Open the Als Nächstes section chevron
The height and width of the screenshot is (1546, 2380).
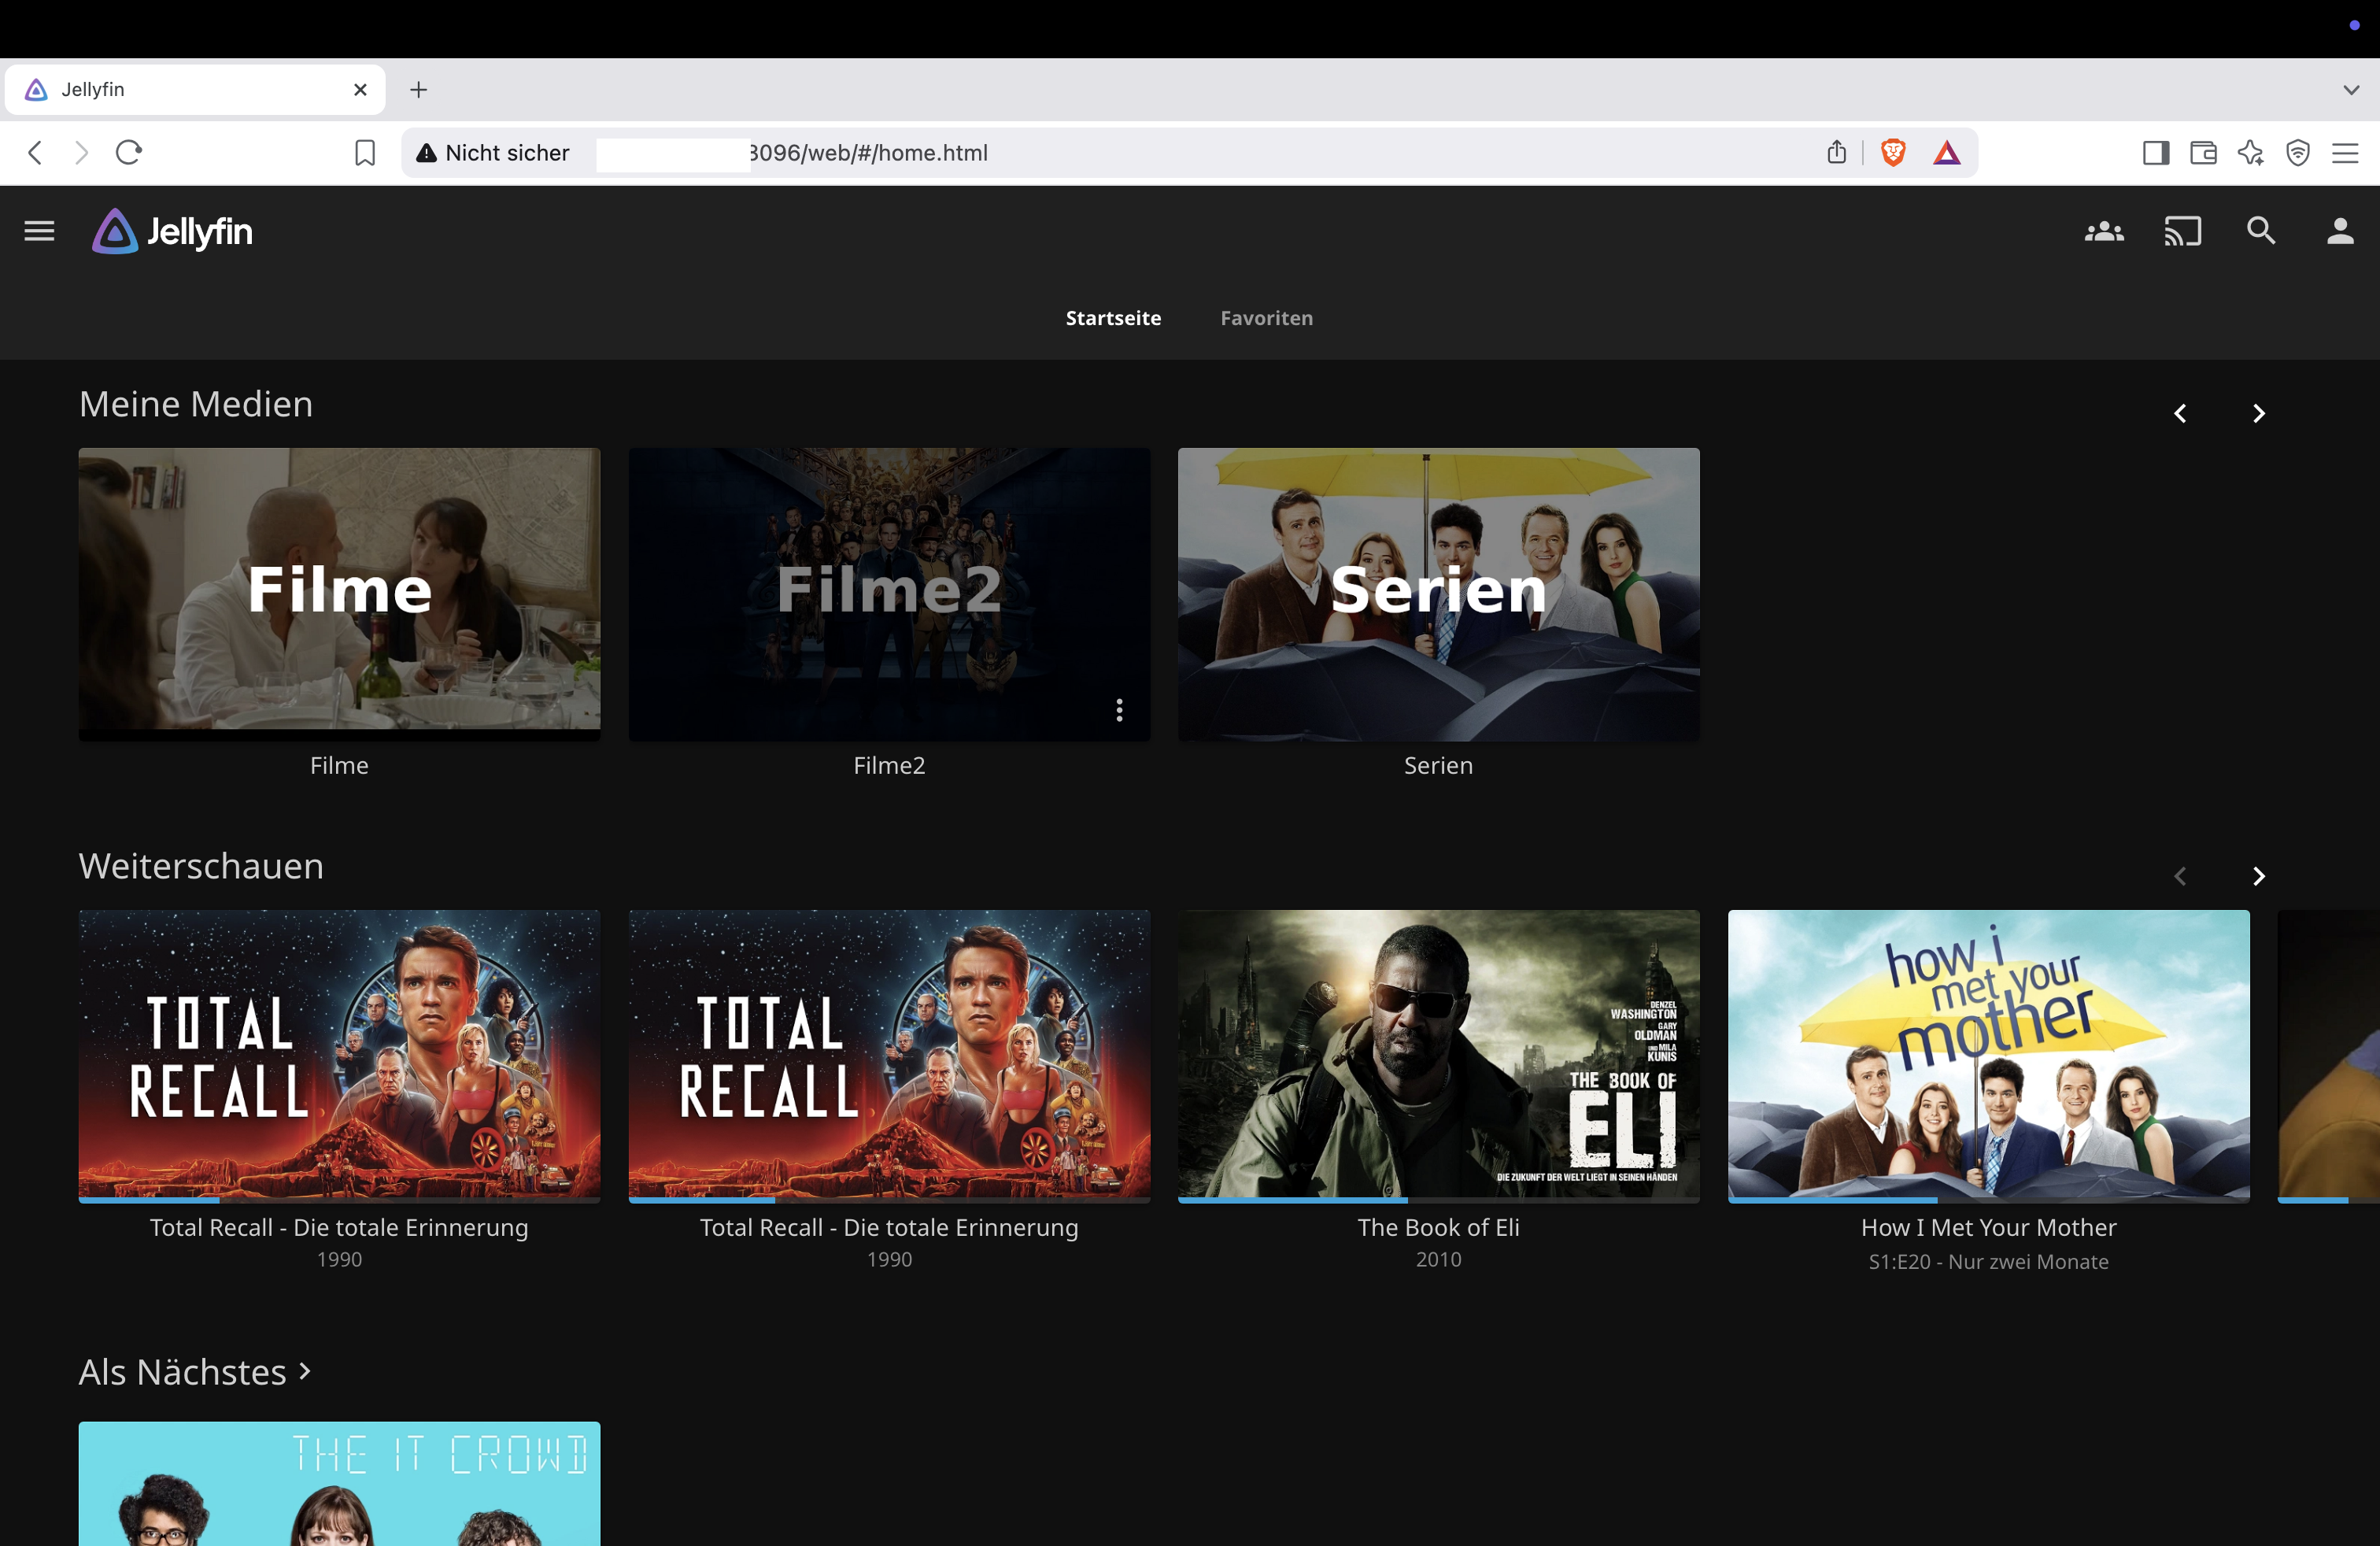coord(305,1372)
